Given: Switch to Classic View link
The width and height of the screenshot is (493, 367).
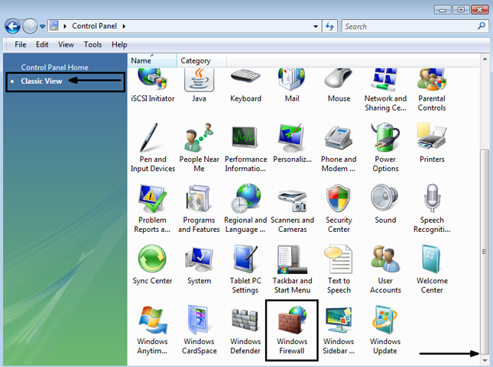Looking at the screenshot, I should pos(42,81).
